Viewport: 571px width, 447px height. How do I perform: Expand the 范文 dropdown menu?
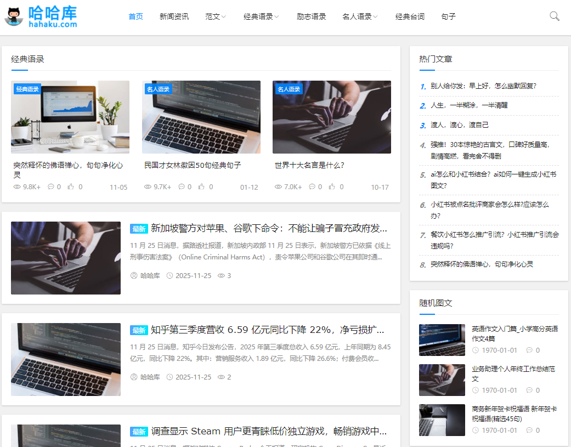(x=215, y=16)
